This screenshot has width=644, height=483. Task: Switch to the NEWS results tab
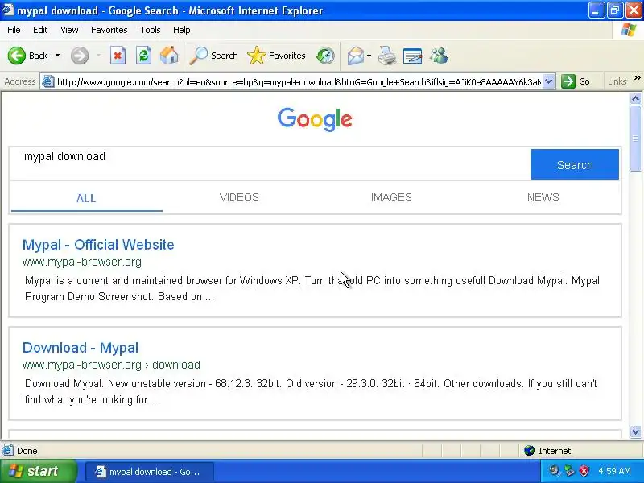(543, 197)
